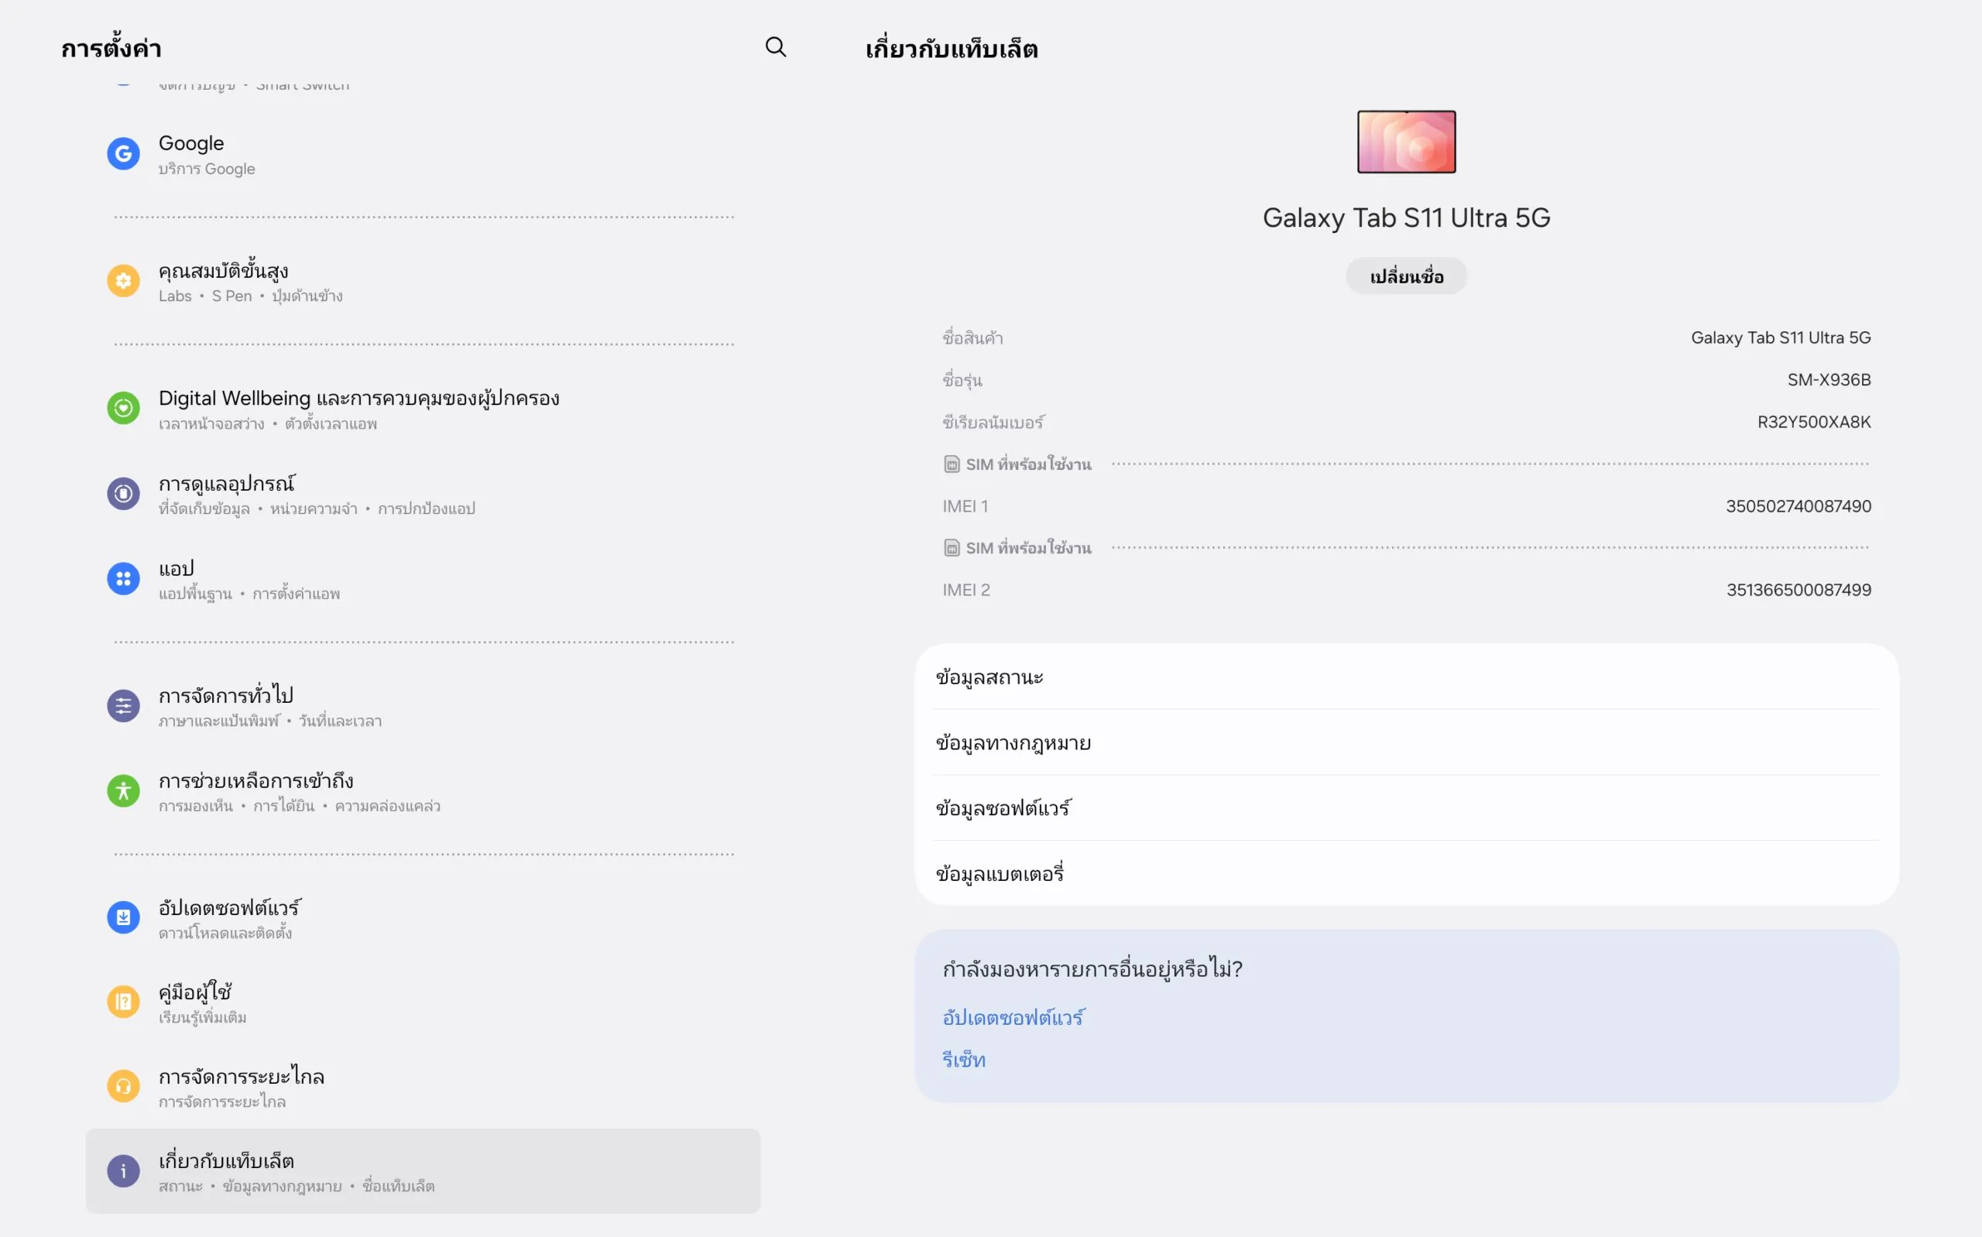Open การจัดการทั่วไป general management row
The width and height of the screenshot is (1982, 1237).
coord(423,706)
